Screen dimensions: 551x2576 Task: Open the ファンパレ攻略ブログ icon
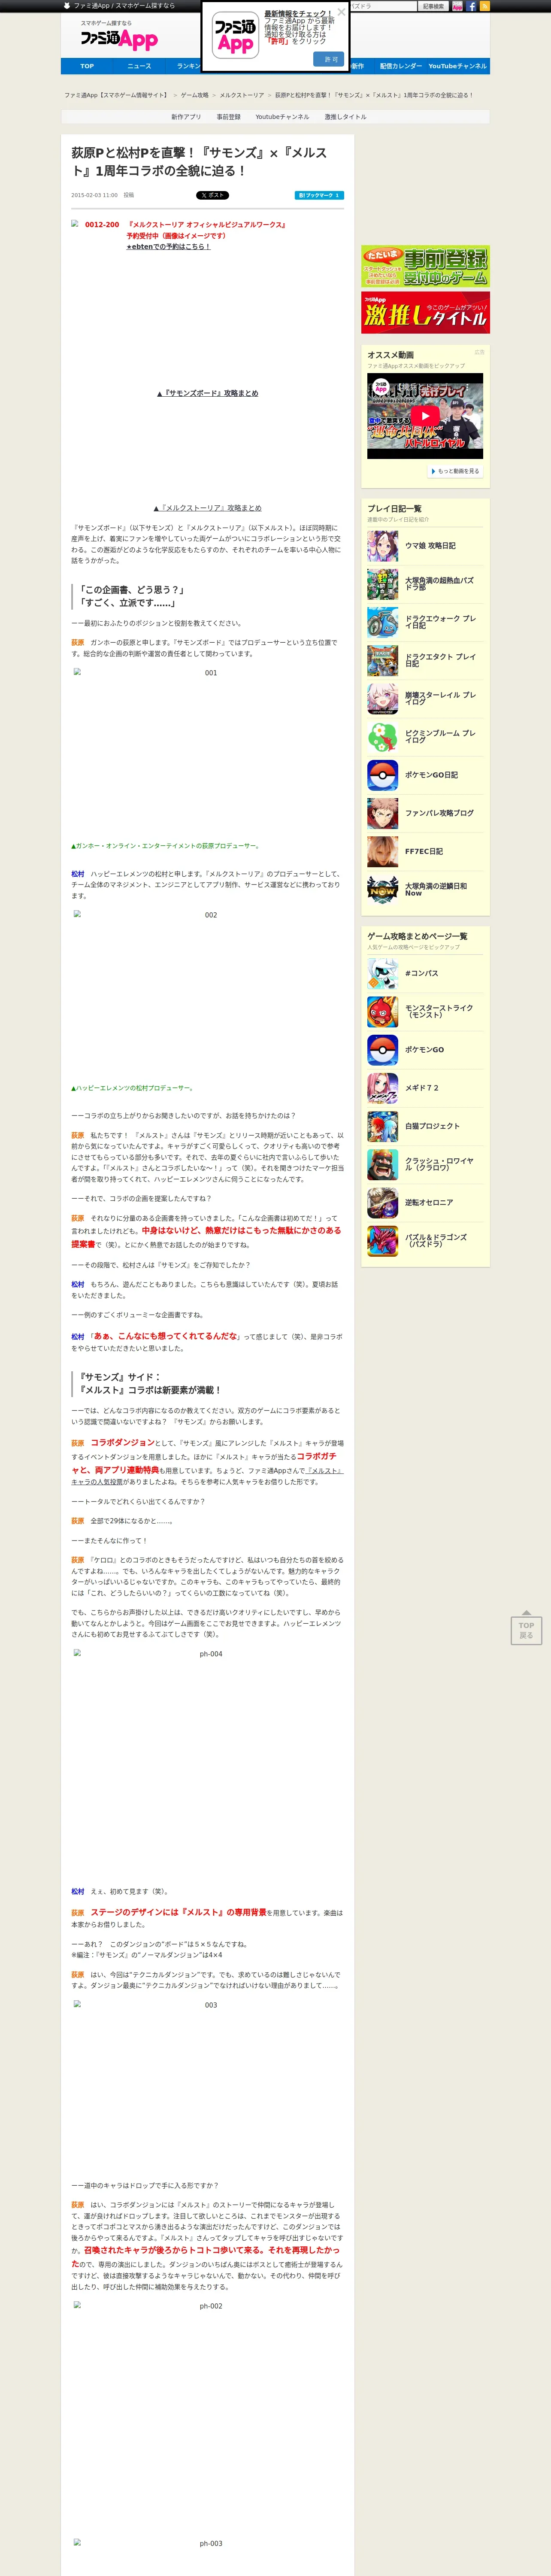[382, 813]
